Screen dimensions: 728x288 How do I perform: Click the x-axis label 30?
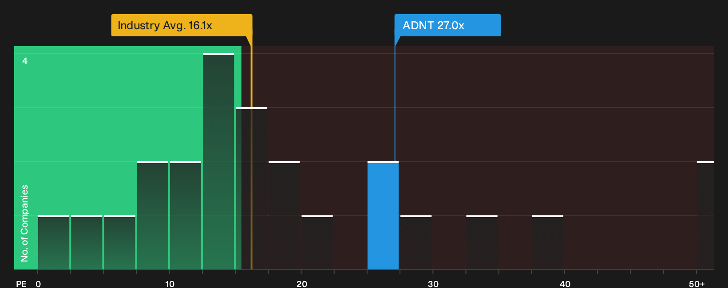433,284
